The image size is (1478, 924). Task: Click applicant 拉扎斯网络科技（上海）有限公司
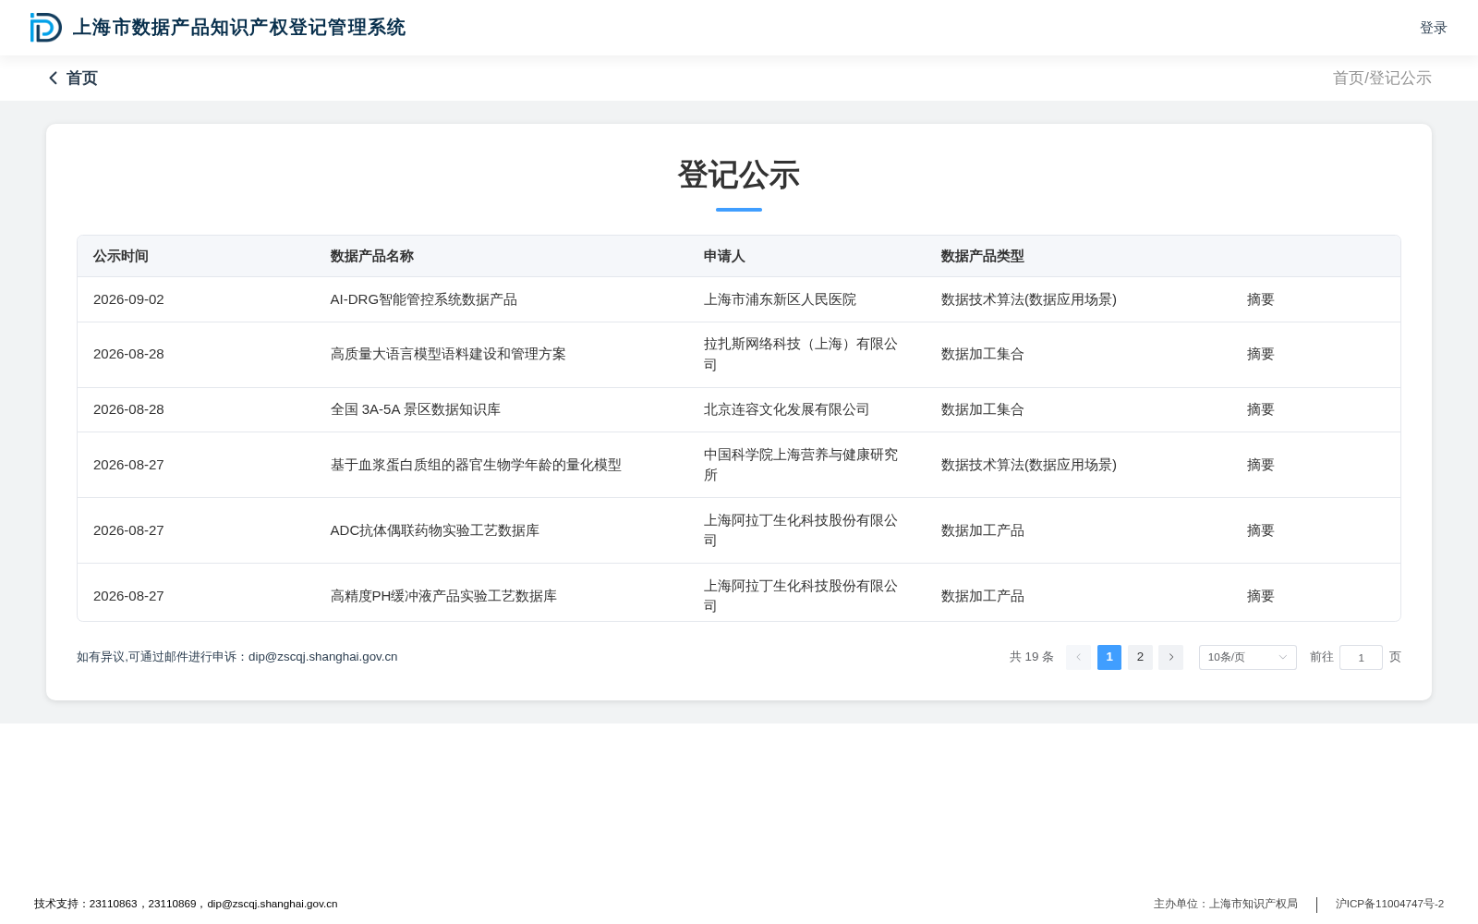tap(801, 354)
